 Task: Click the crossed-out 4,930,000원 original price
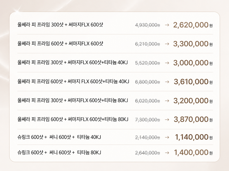click(x=148, y=25)
